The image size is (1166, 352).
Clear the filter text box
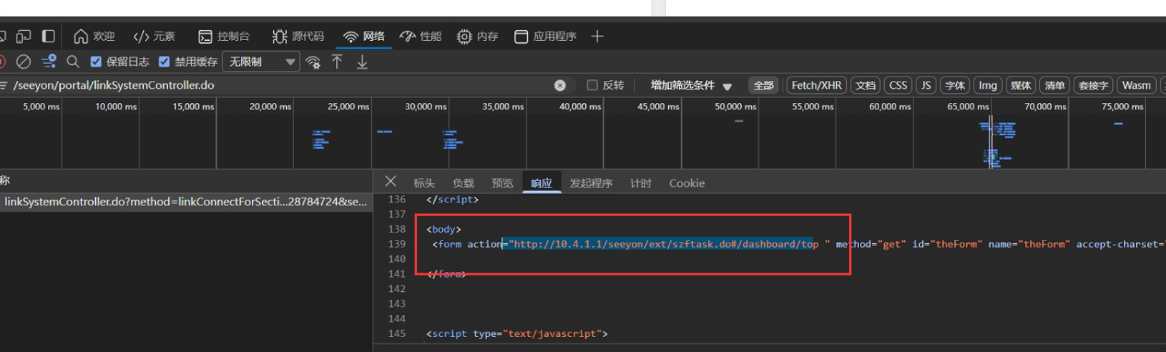[x=560, y=85]
